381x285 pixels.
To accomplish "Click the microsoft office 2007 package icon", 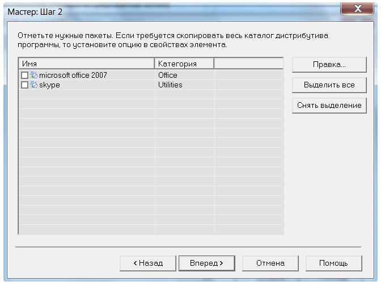I will click(34, 75).
